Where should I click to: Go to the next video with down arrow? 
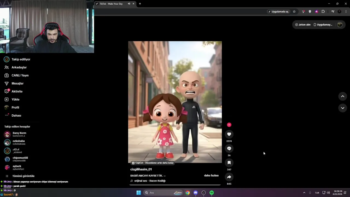[x=343, y=108]
